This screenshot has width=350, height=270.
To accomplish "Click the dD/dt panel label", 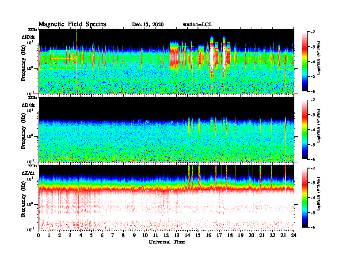I will [28, 105].
